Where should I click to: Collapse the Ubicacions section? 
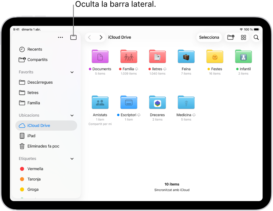(72, 115)
